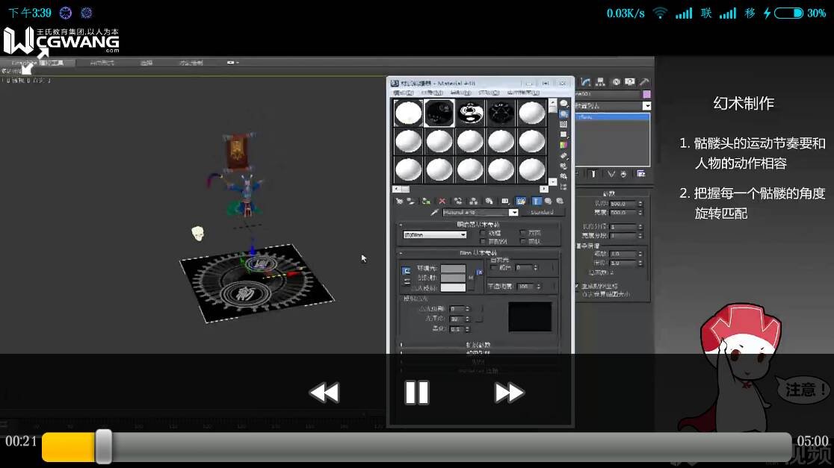Open Hierarchy command panel tab icon
Screen dimensions: 834x468
point(601,82)
